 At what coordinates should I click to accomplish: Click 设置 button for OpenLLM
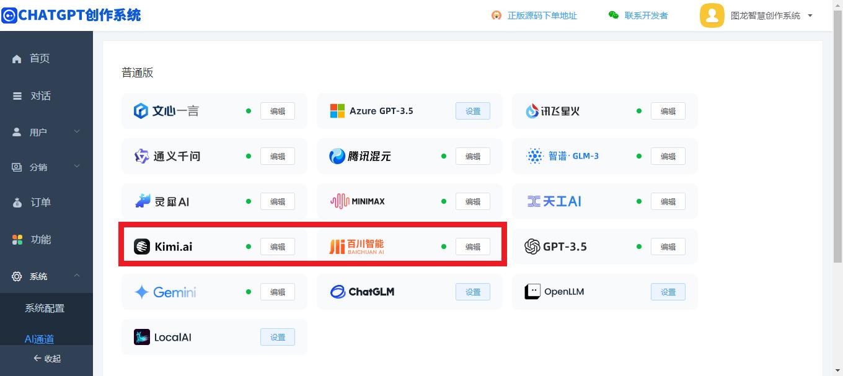[668, 292]
